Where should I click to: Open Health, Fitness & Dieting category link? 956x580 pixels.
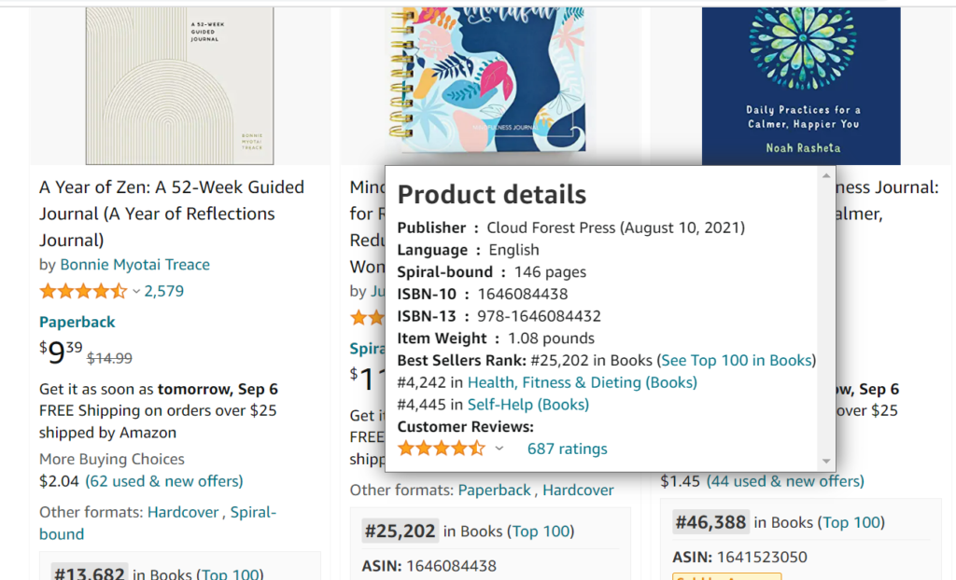coord(583,382)
